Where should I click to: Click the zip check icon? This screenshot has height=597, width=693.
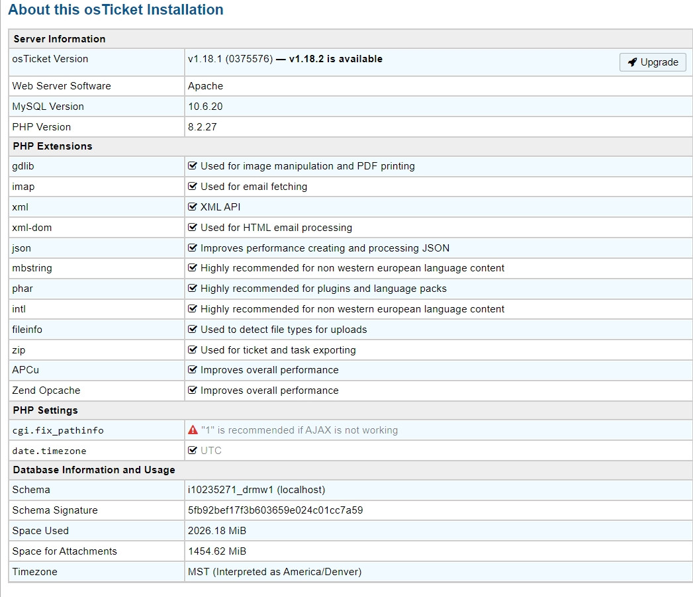pos(192,349)
